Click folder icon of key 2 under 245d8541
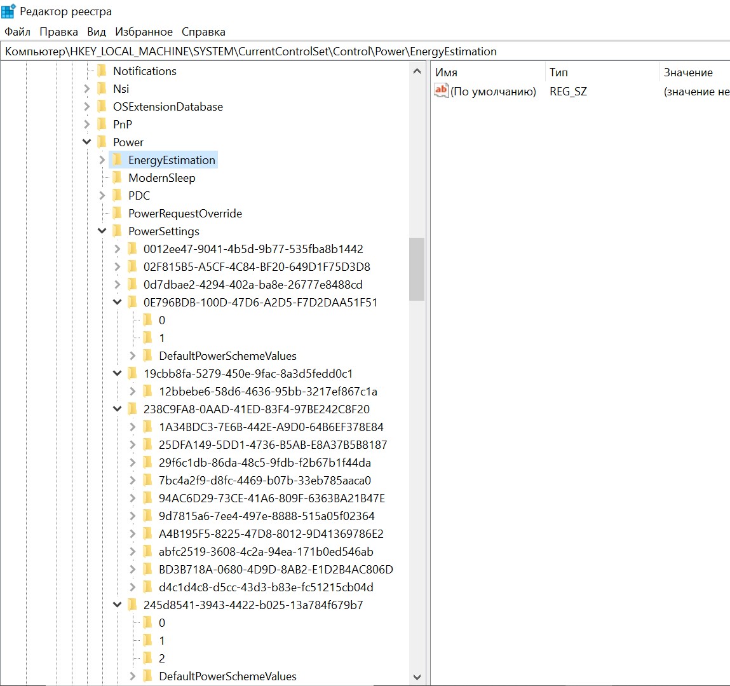This screenshot has width=730, height=686. [147, 658]
